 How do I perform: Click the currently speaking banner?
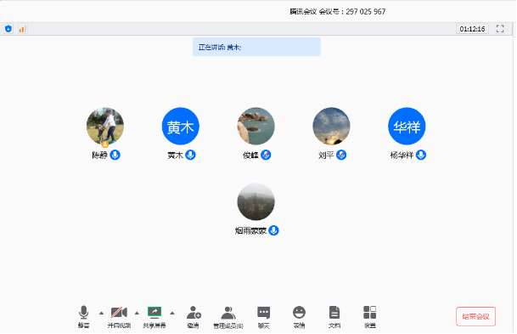[x=256, y=47]
